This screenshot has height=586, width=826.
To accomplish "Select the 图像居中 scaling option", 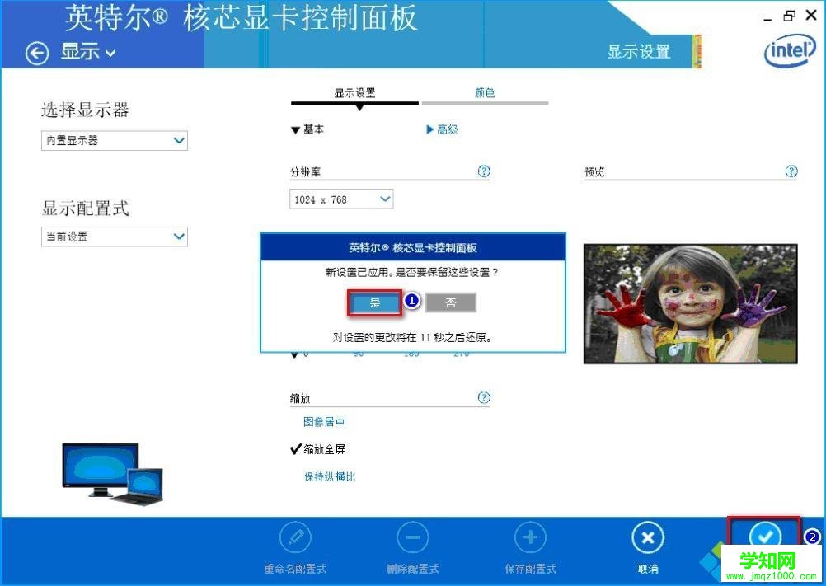I will point(324,422).
